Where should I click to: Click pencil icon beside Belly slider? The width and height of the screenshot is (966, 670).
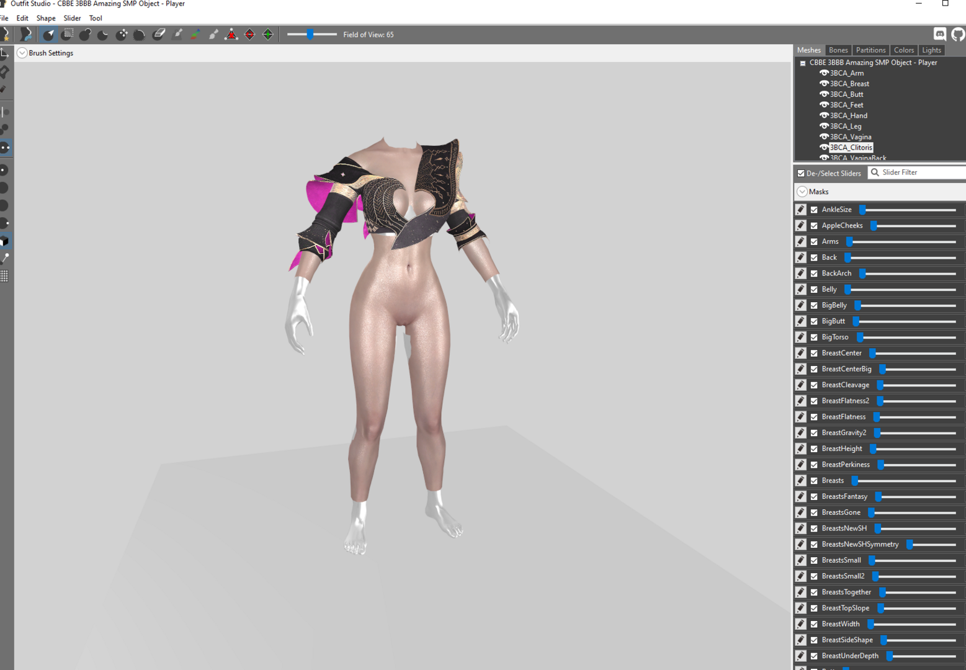[801, 289]
